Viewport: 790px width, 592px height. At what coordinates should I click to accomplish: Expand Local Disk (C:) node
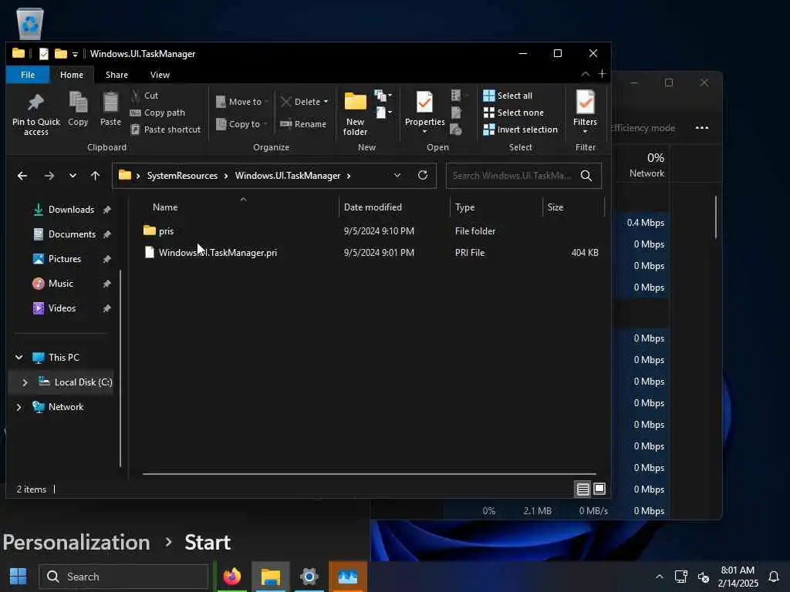coord(25,382)
